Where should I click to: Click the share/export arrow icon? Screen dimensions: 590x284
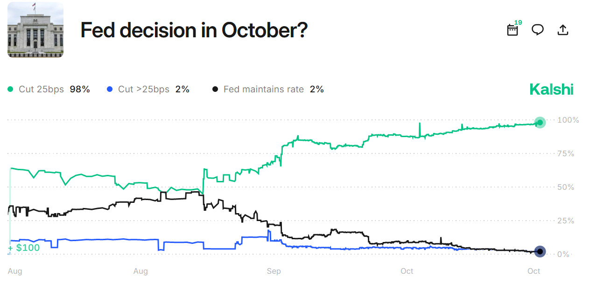coord(563,29)
